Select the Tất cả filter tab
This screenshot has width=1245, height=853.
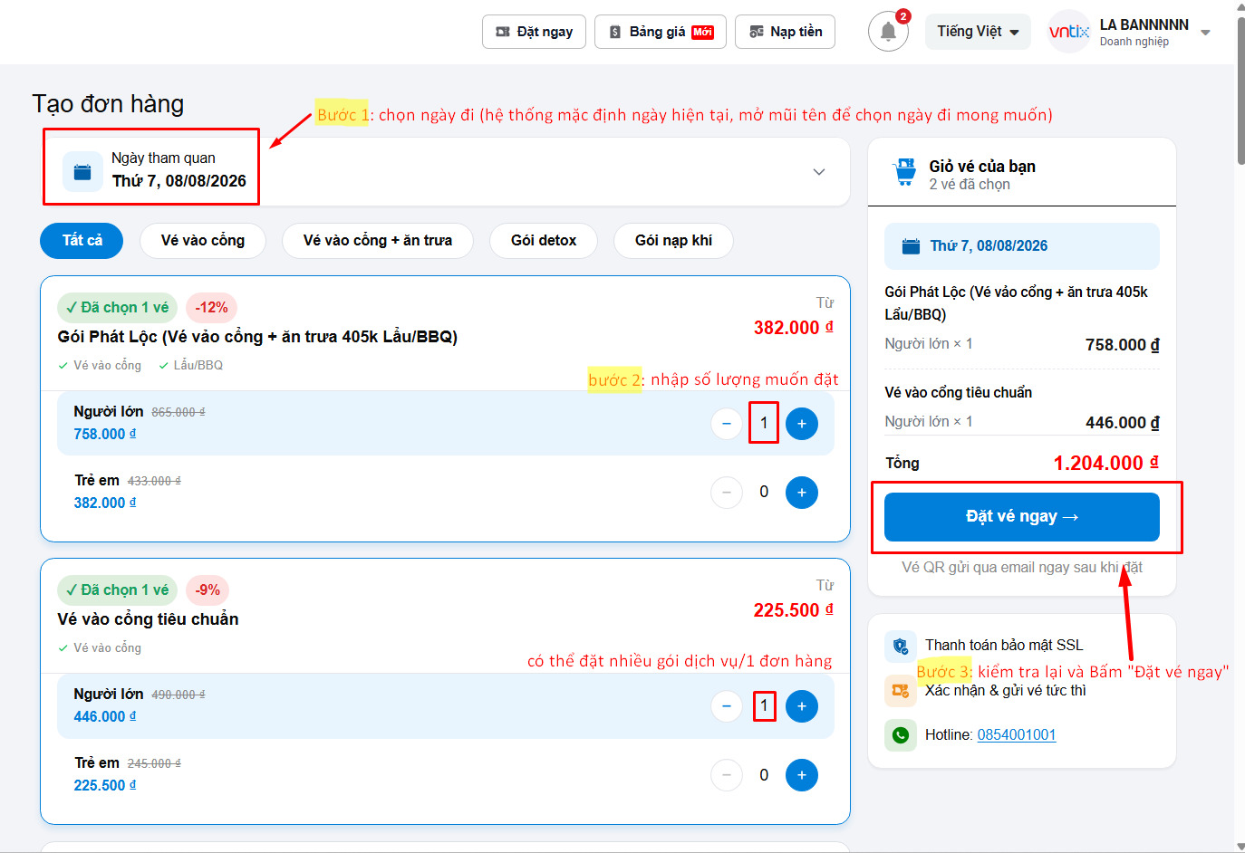pos(82,241)
